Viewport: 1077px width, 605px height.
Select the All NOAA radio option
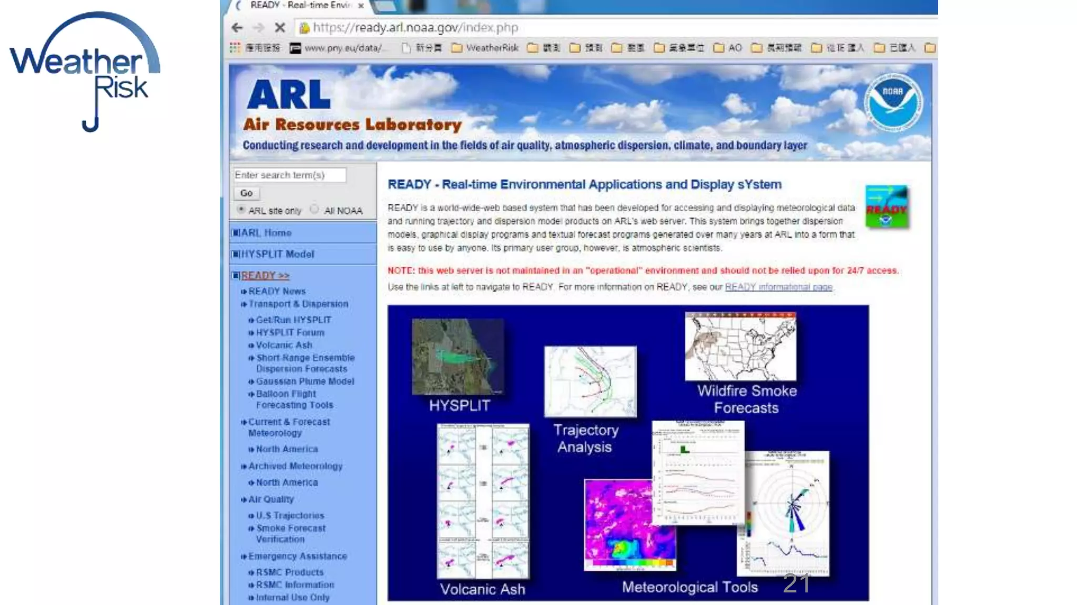click(314, 210)
